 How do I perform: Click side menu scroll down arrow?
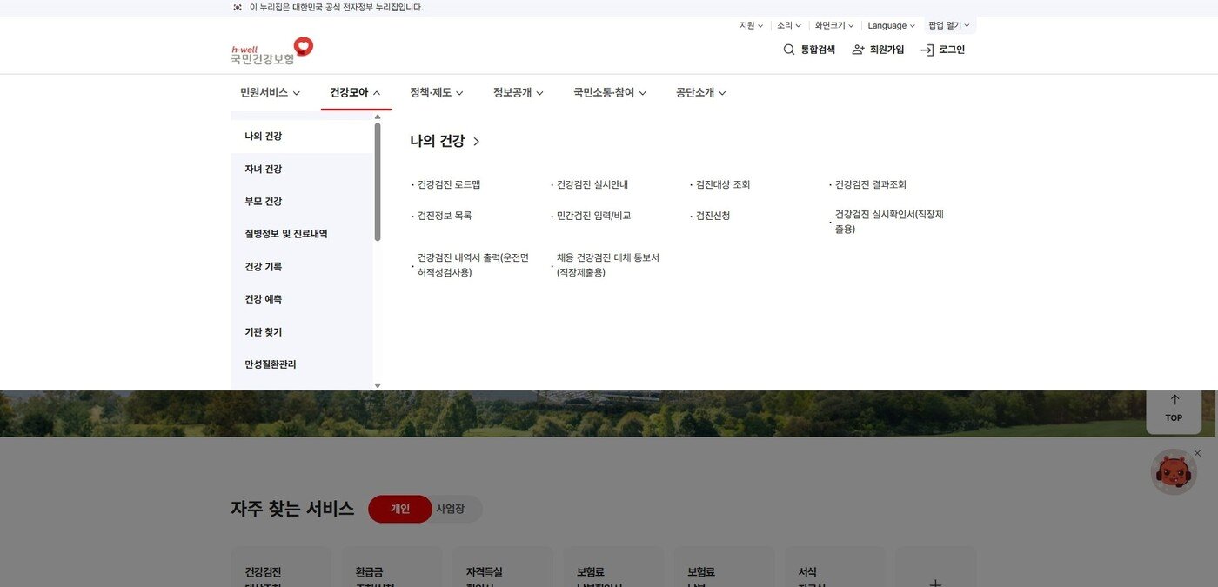[x=378, y=385]
